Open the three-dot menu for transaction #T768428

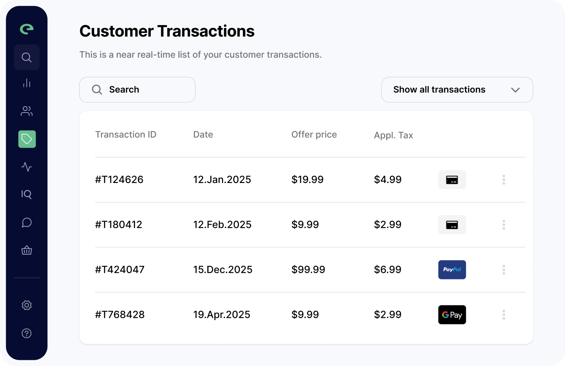pos(503,315)
